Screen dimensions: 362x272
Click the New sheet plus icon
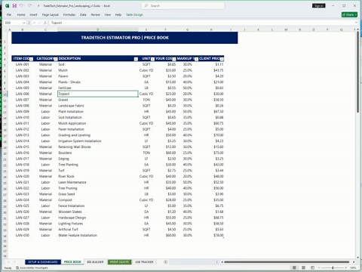pos(165,262)
